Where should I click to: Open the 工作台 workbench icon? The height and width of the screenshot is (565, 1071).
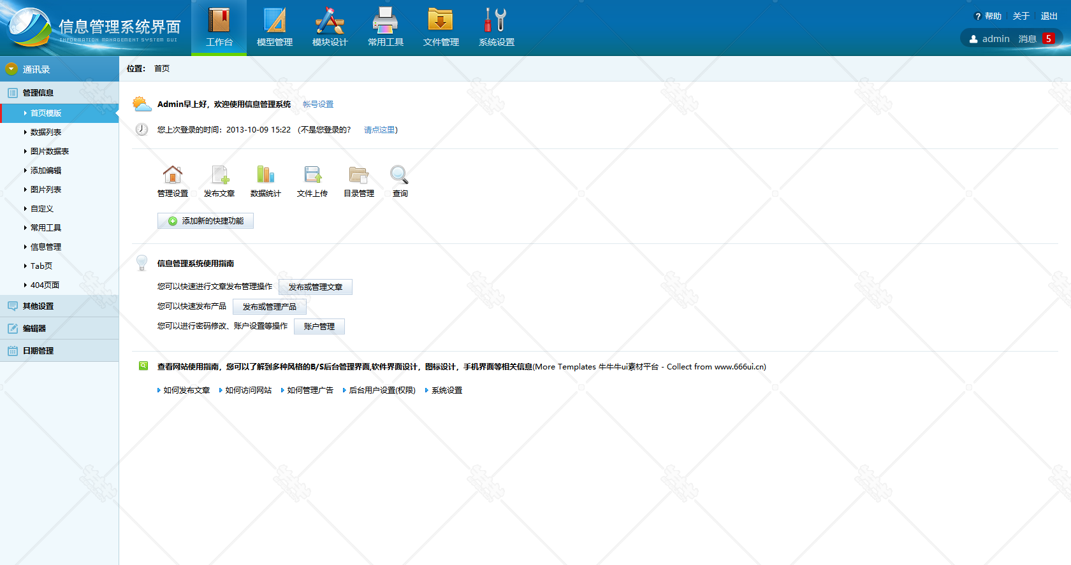pyautogui.click(x=219, y=21)
